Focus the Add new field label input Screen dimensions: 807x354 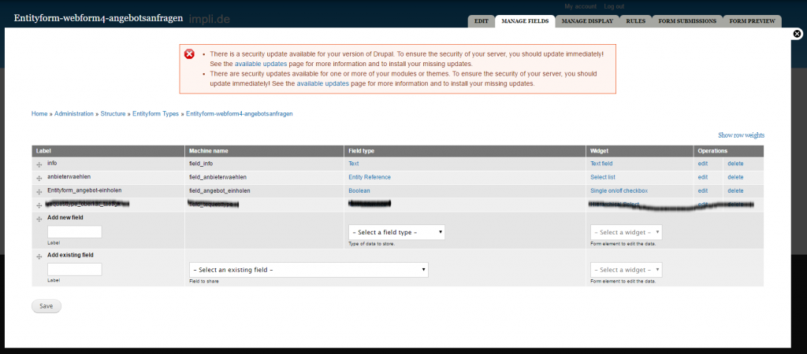pyautogui.click(x=75, y=232)
